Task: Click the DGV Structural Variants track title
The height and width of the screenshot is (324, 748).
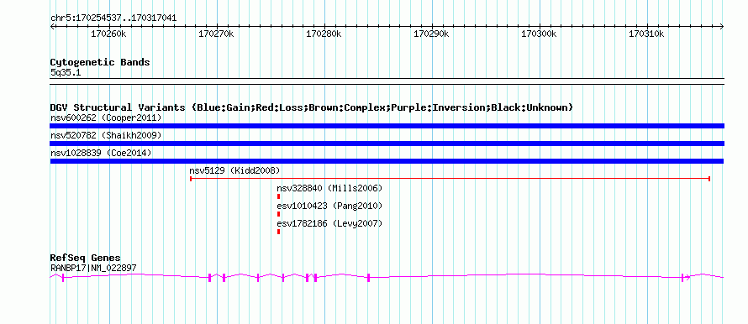Action: 312,107
